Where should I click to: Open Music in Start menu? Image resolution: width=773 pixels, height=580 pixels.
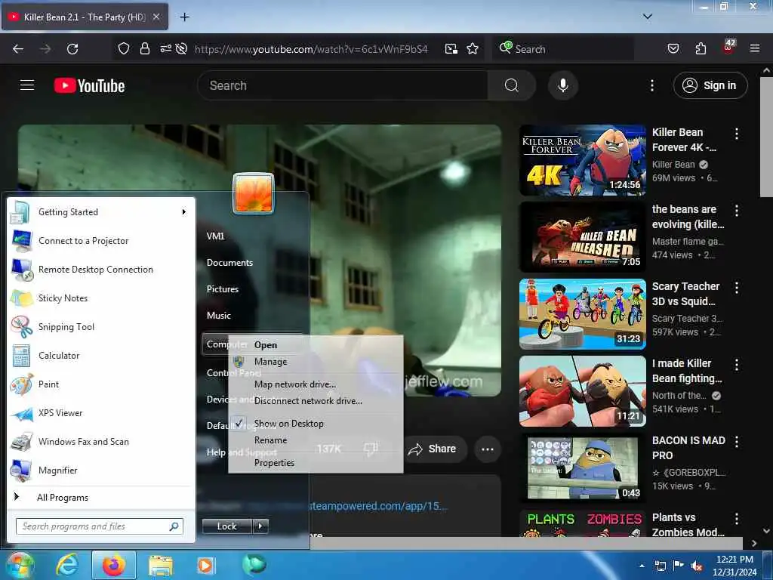click(x=219, y=315)
